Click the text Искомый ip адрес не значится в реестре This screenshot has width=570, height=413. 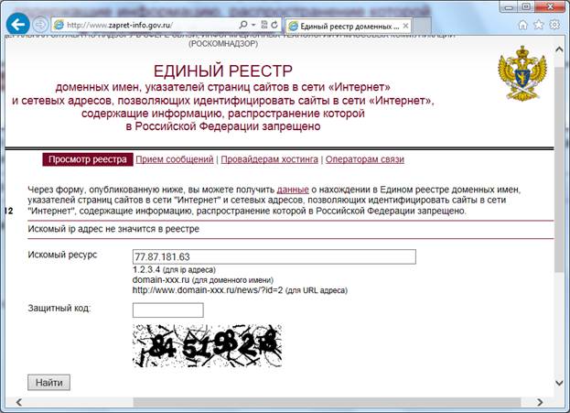point(113,229)
